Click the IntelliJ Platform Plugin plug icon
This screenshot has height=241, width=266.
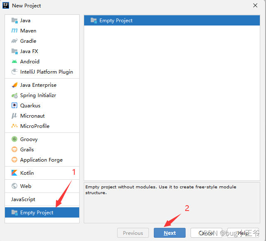point(14,72)
